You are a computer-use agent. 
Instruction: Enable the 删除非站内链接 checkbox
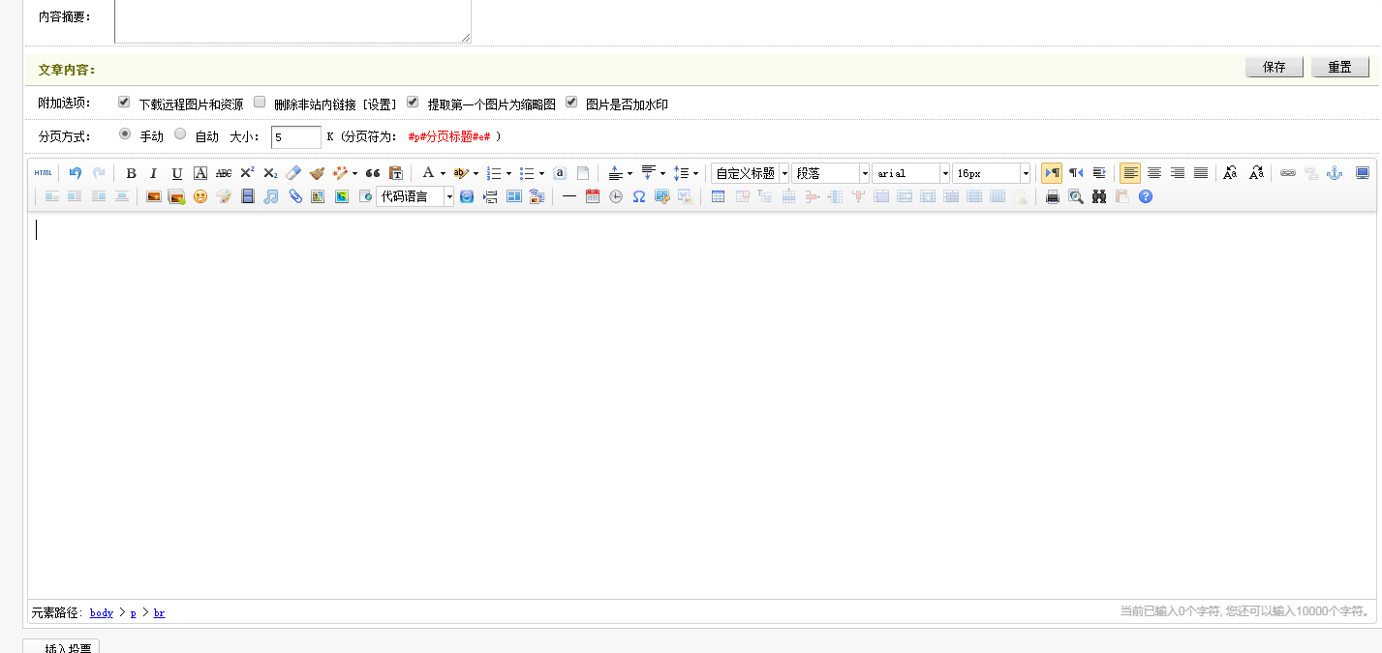pos(260,102)
